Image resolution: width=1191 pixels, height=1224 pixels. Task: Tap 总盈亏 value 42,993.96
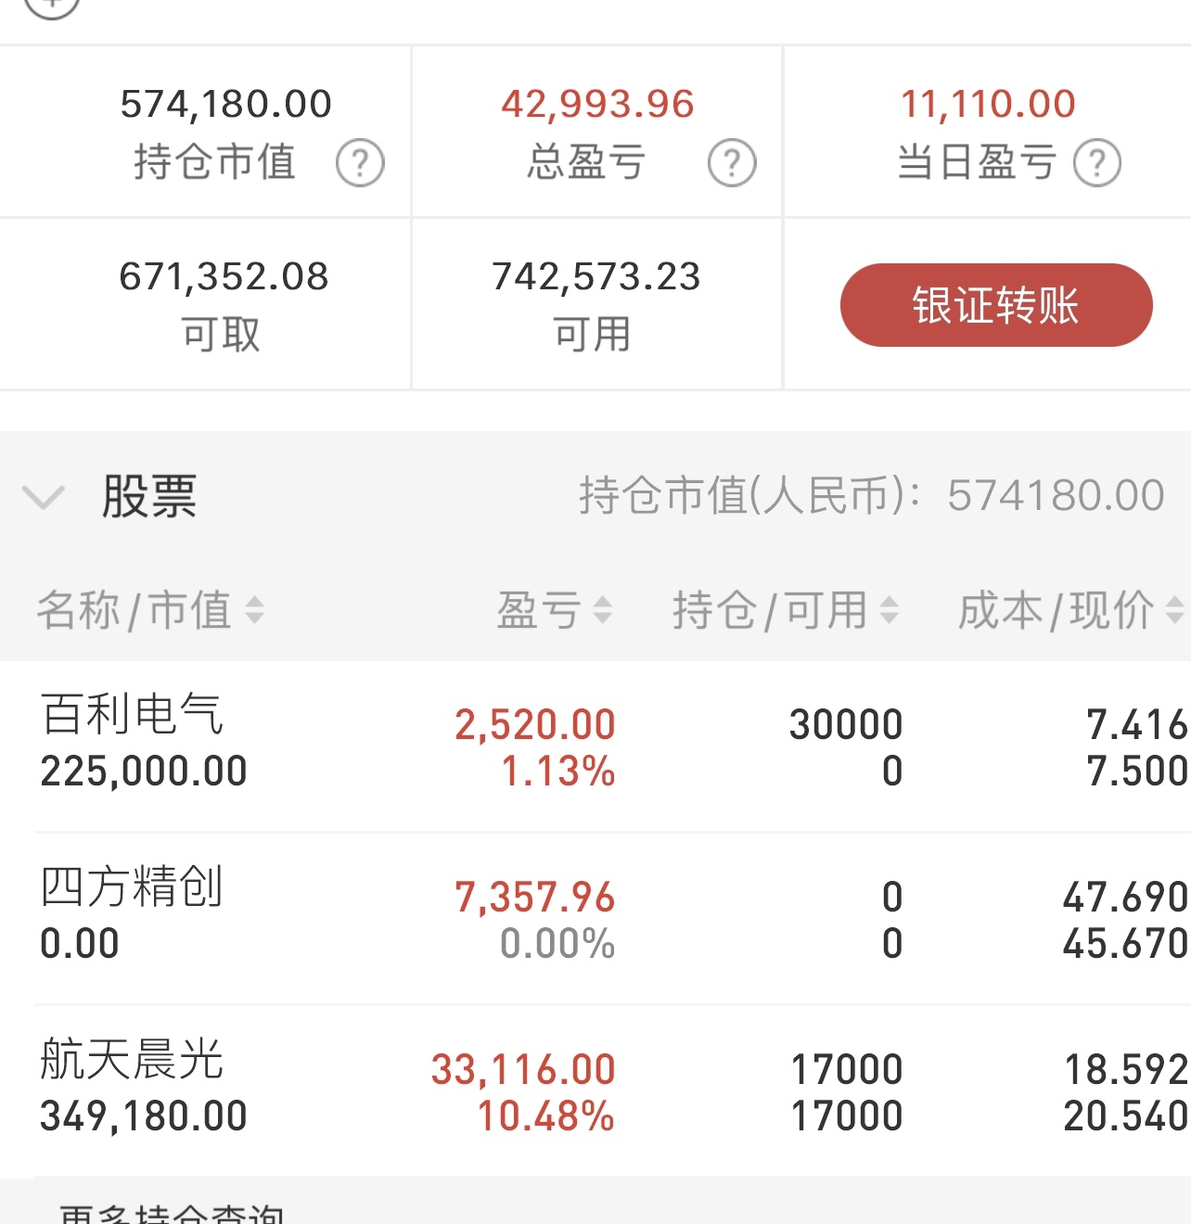pyautogui.click(x=597, y=104)
